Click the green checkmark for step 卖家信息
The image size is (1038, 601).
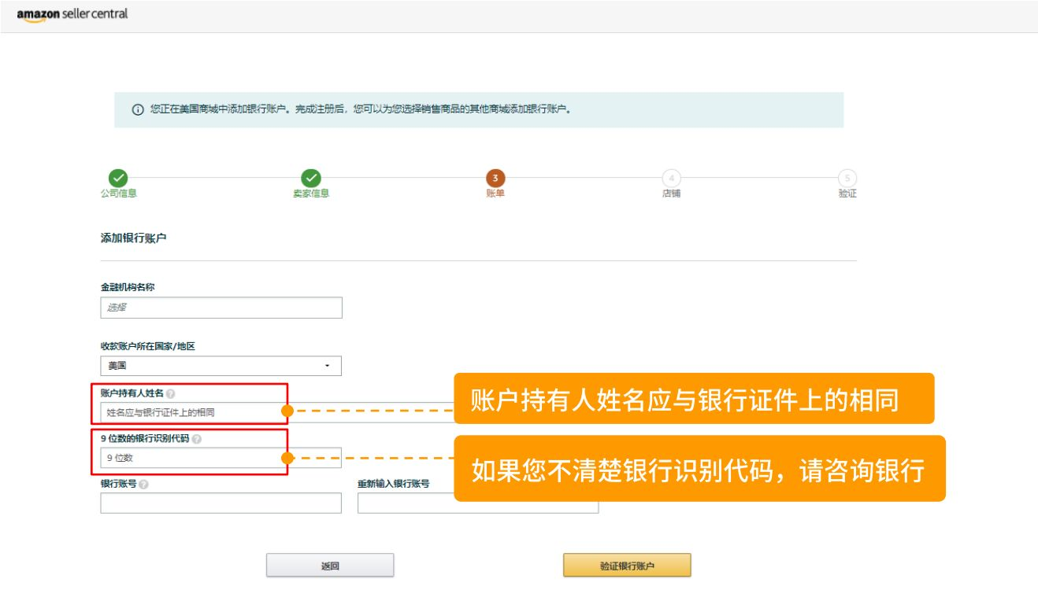pos(311,179)
